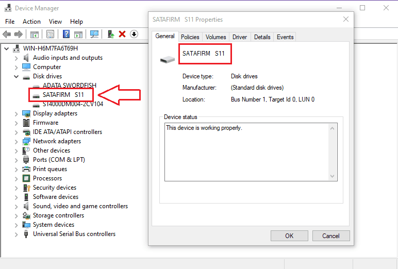Toggle Show/Hide Console Tree toolbar icon
This screenshot has width=398, height=269.
pos(34,34)
